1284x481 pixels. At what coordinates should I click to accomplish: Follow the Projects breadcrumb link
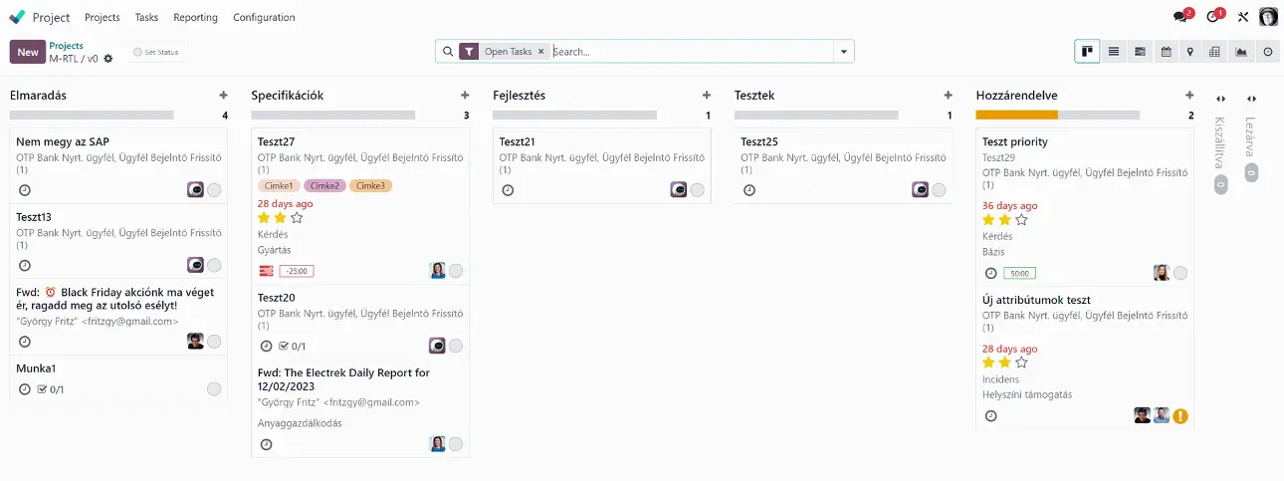point(67,46)
